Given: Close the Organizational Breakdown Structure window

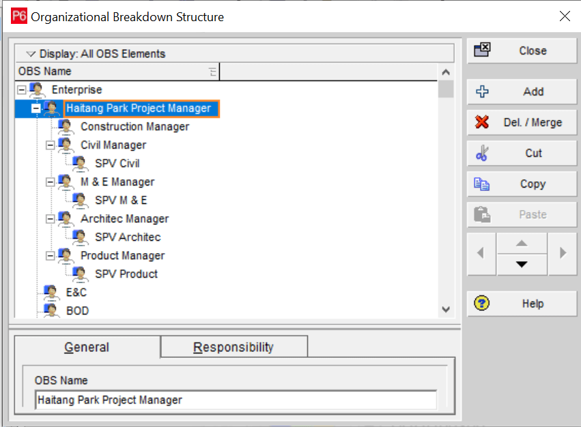Looking at the screenshot, I should click(x=565, y=16).
